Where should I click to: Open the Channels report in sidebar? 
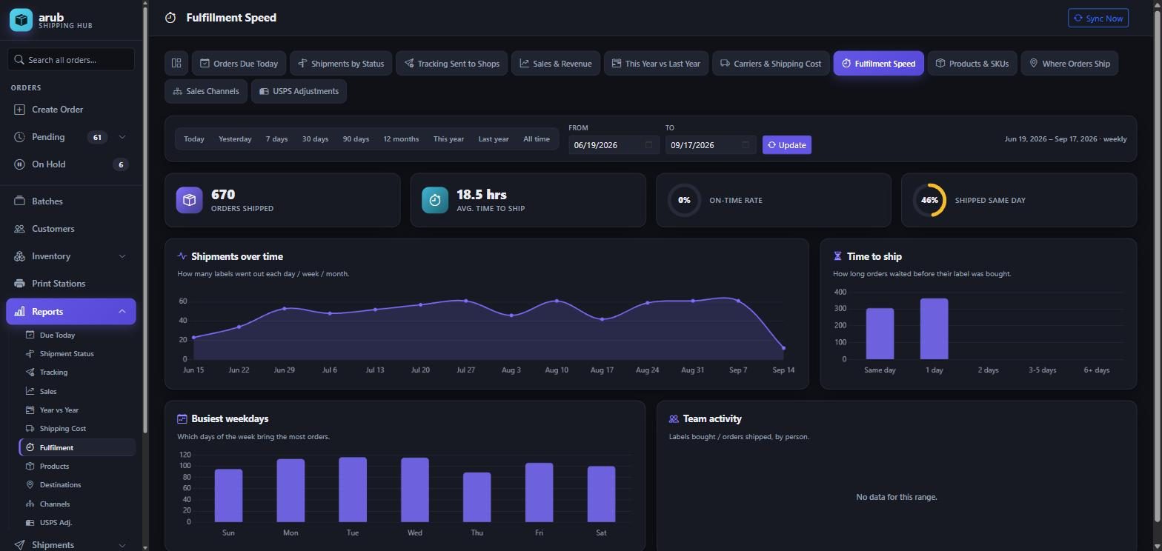[55, 504]
